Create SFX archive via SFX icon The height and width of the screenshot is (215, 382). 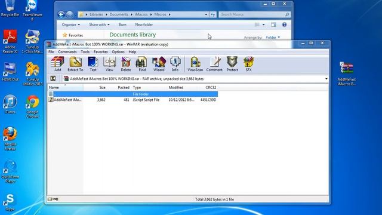pos(248,64)
